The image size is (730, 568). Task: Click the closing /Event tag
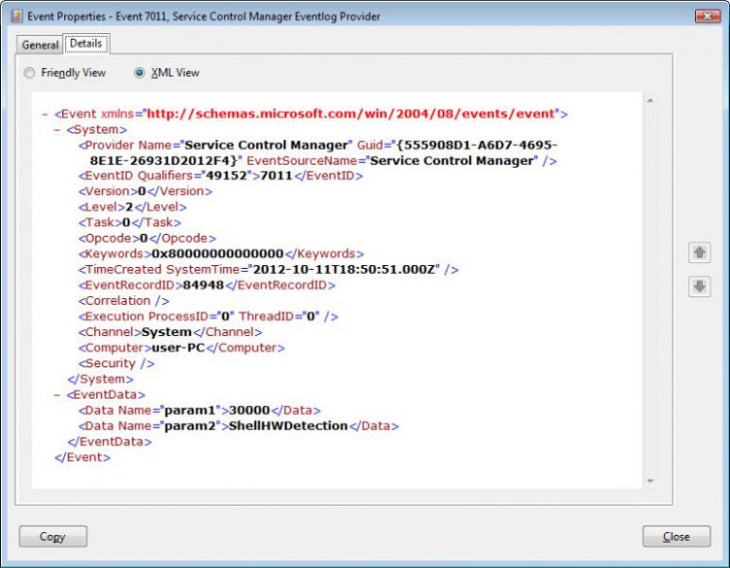83,457
